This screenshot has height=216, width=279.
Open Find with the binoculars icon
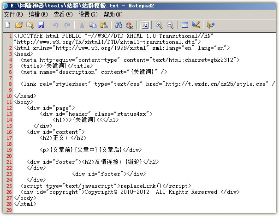pyautogui.click(x=119, y=25)
